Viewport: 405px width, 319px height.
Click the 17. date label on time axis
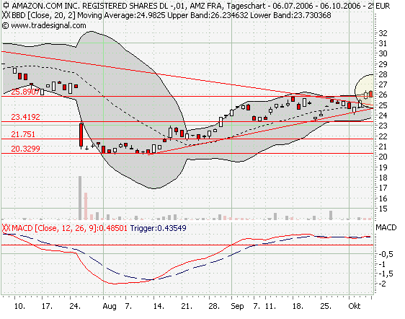pos(47,306)
